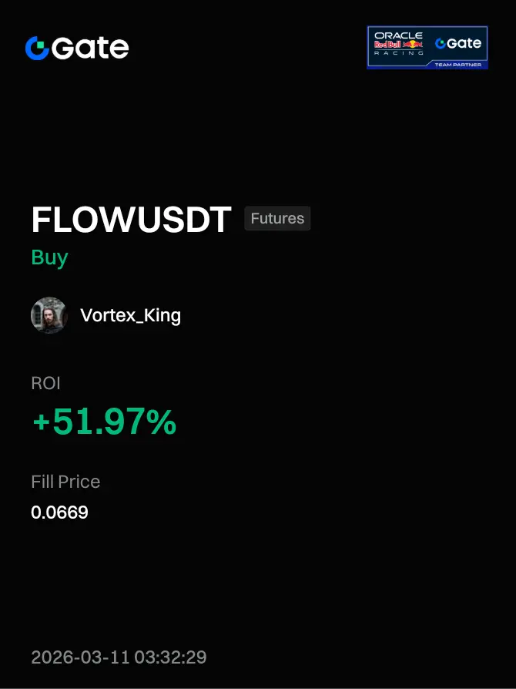The image size is (516, 689).
Task: Click the TEAM PARTNER label on badge
Action: (458, 65)
